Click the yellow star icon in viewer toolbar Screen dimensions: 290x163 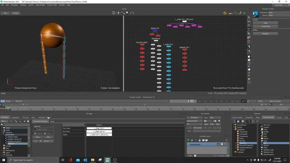[x=225, y=13]
